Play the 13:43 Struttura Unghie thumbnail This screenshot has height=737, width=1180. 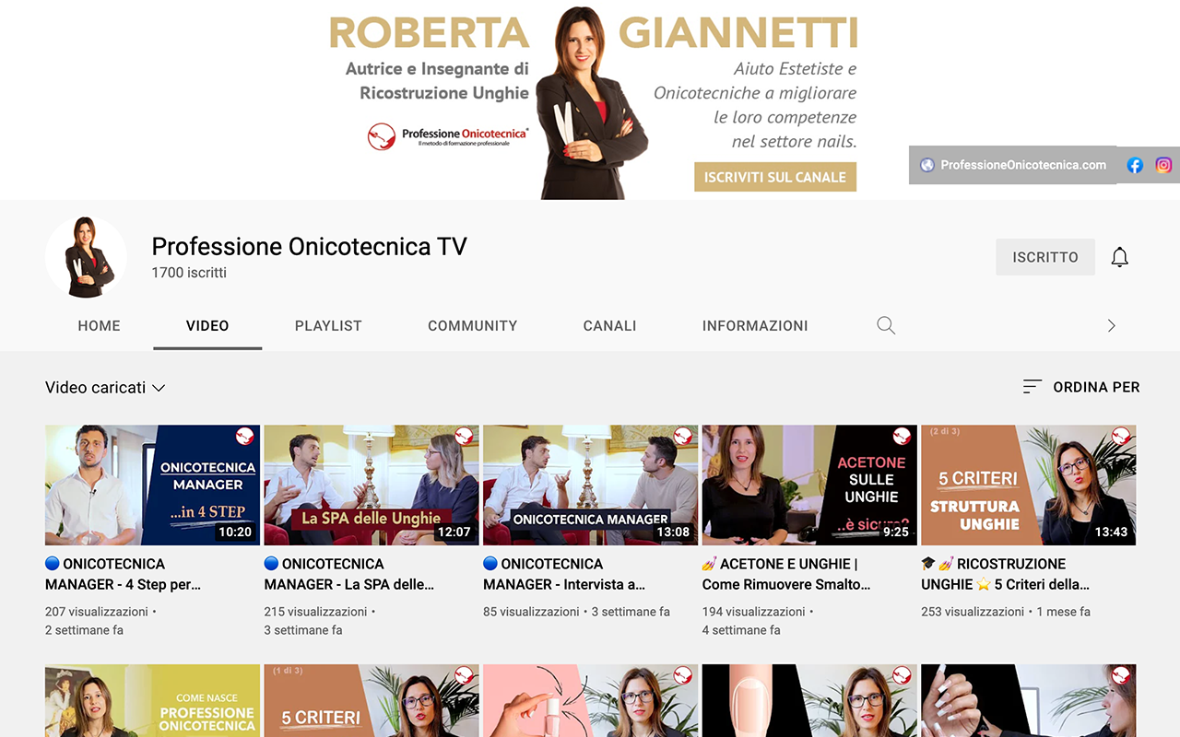click(x=1029, y=485)
